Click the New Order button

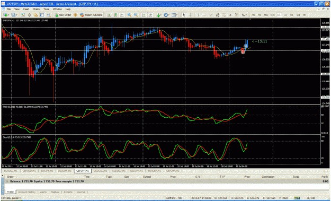pos(62,15)
